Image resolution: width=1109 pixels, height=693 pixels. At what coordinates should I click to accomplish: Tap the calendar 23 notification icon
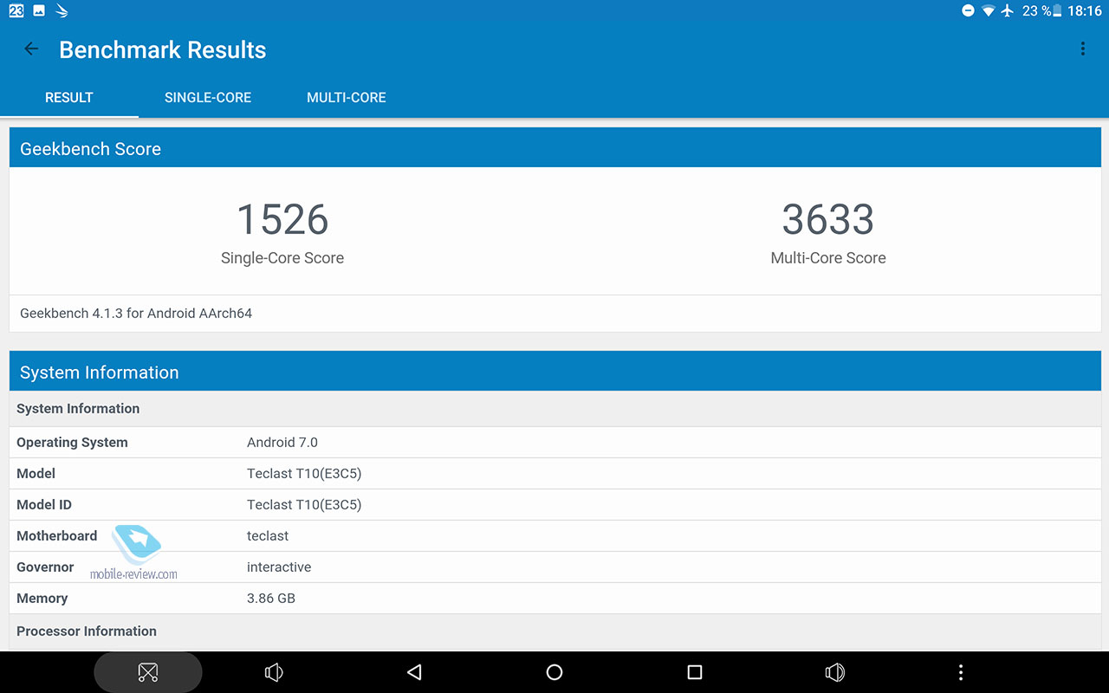tap(16, 11)
